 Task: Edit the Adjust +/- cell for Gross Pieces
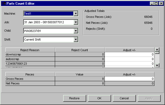tap(129, 79)
